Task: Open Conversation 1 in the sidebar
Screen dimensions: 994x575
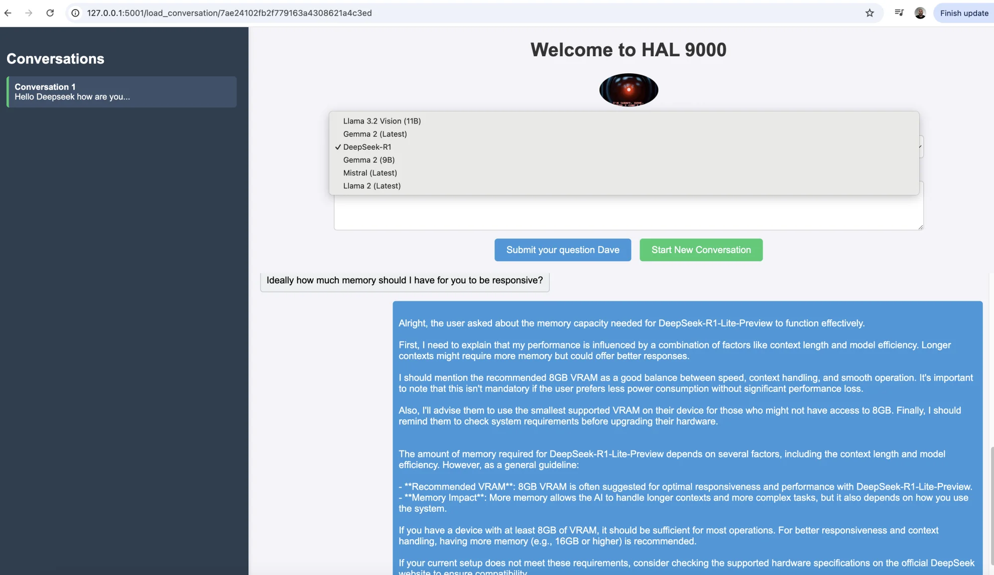Action: [x=121, y=92]
